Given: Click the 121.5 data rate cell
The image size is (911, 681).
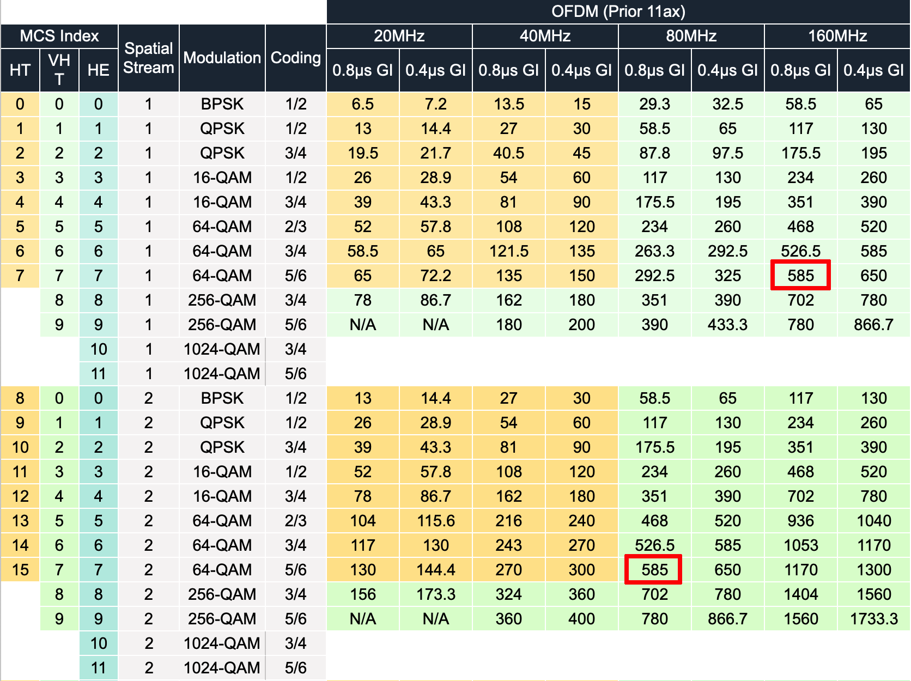Looking at the screenshot, I should (x=508, y=251).
